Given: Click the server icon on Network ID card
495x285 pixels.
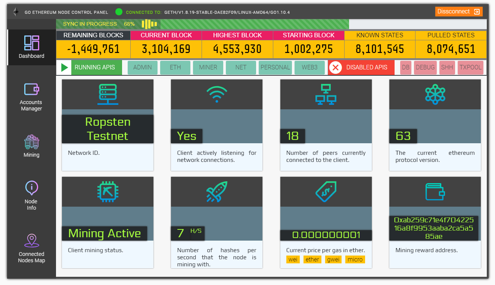Looking at the screenshot, I should point(108,94).
